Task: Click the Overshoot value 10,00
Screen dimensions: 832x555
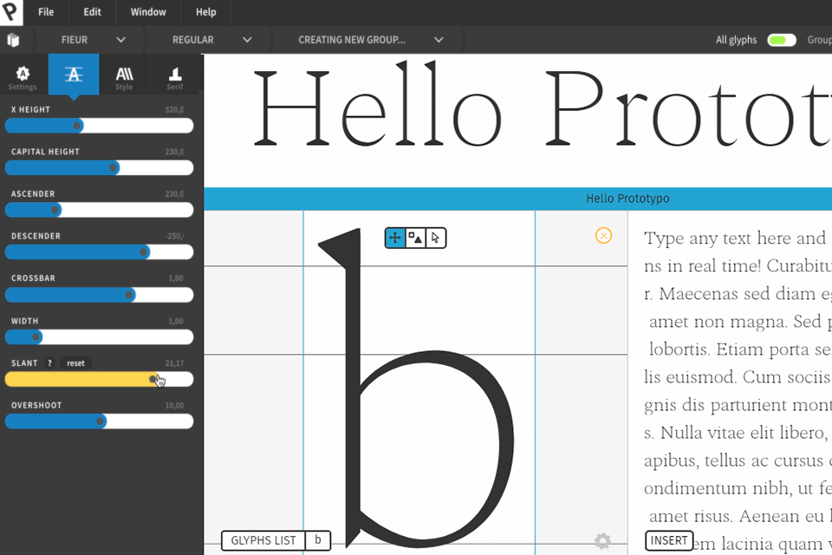Action: click(x=174, y=405)
